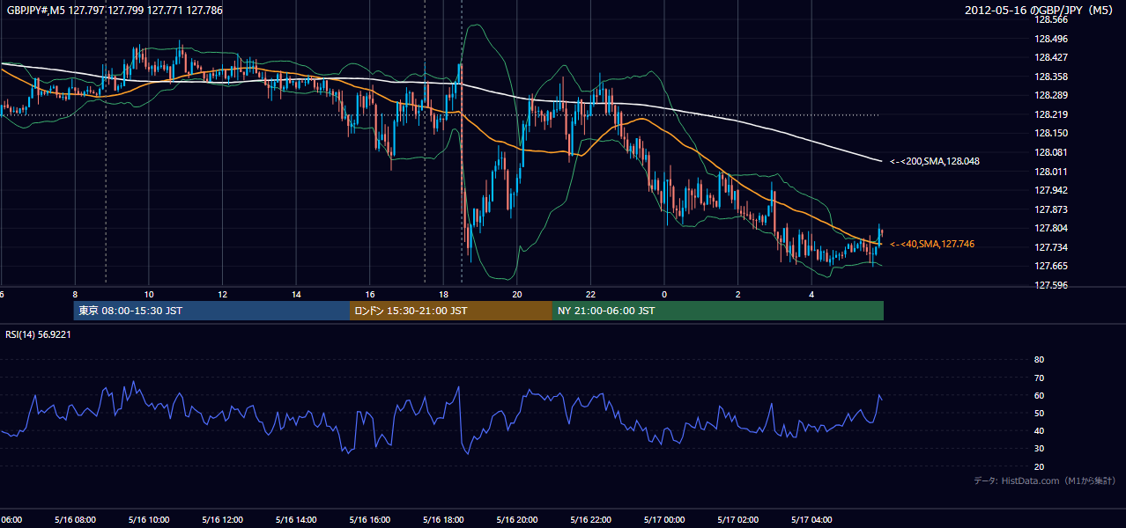This screenshot has width=1126, height=528.
Task: Click price axis value 128.358
Action: point(1049,77)
